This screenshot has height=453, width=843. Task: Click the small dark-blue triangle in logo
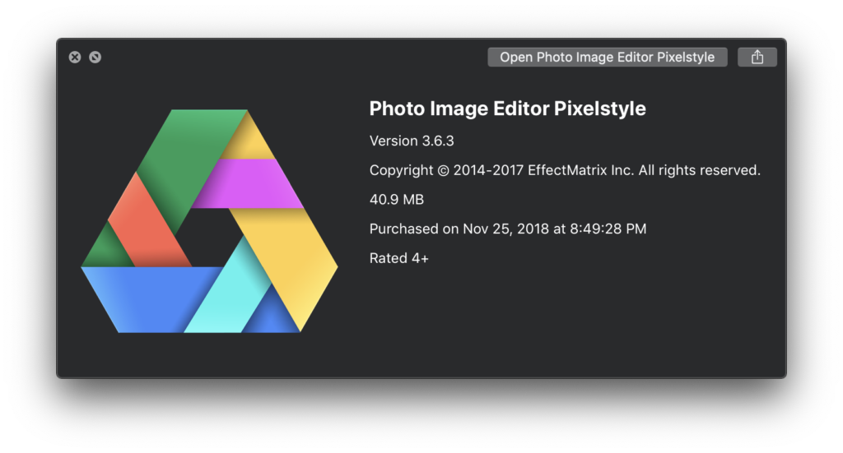(x=272, y=314)
